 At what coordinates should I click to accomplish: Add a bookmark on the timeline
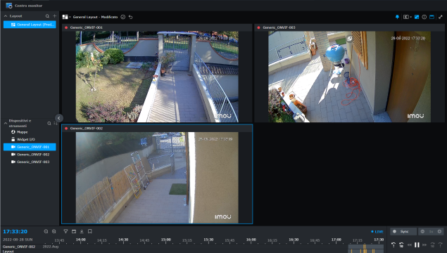[90, 231]
